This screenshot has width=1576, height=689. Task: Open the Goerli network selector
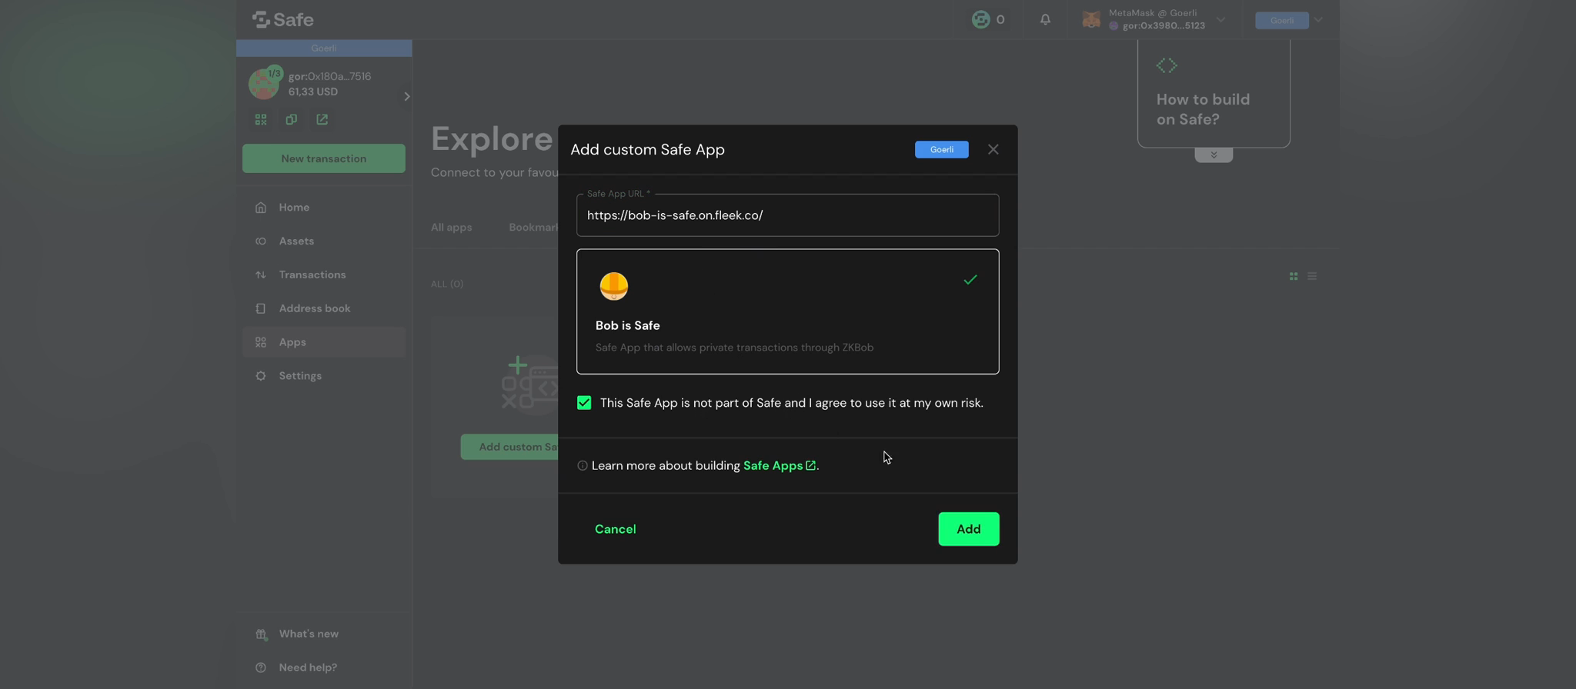[x=1288, y=20]
